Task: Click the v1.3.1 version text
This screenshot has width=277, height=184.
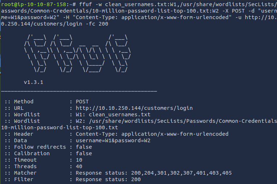Action: (x=34, y=82)
